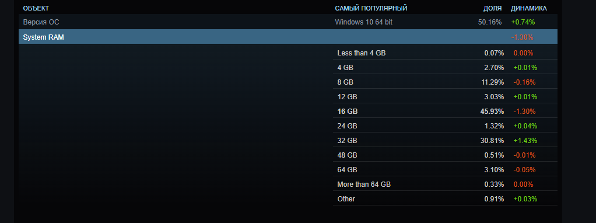The width and height of the screenshot is (596, 223).
Task: Select the 48 GB entry
Action: tap(445, 155)
